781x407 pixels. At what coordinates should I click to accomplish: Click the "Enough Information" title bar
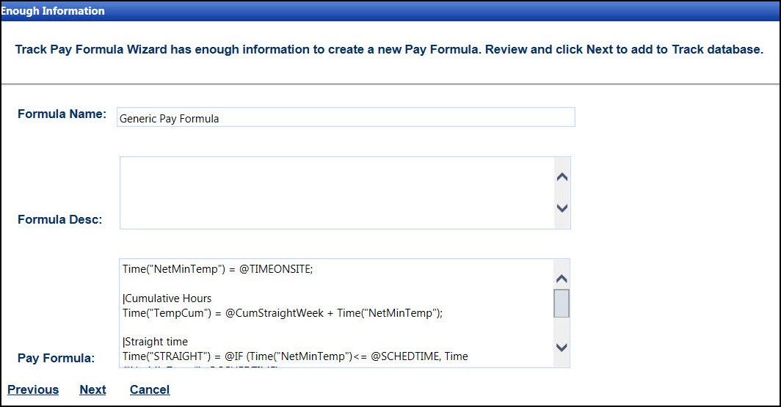coord(53,11)
